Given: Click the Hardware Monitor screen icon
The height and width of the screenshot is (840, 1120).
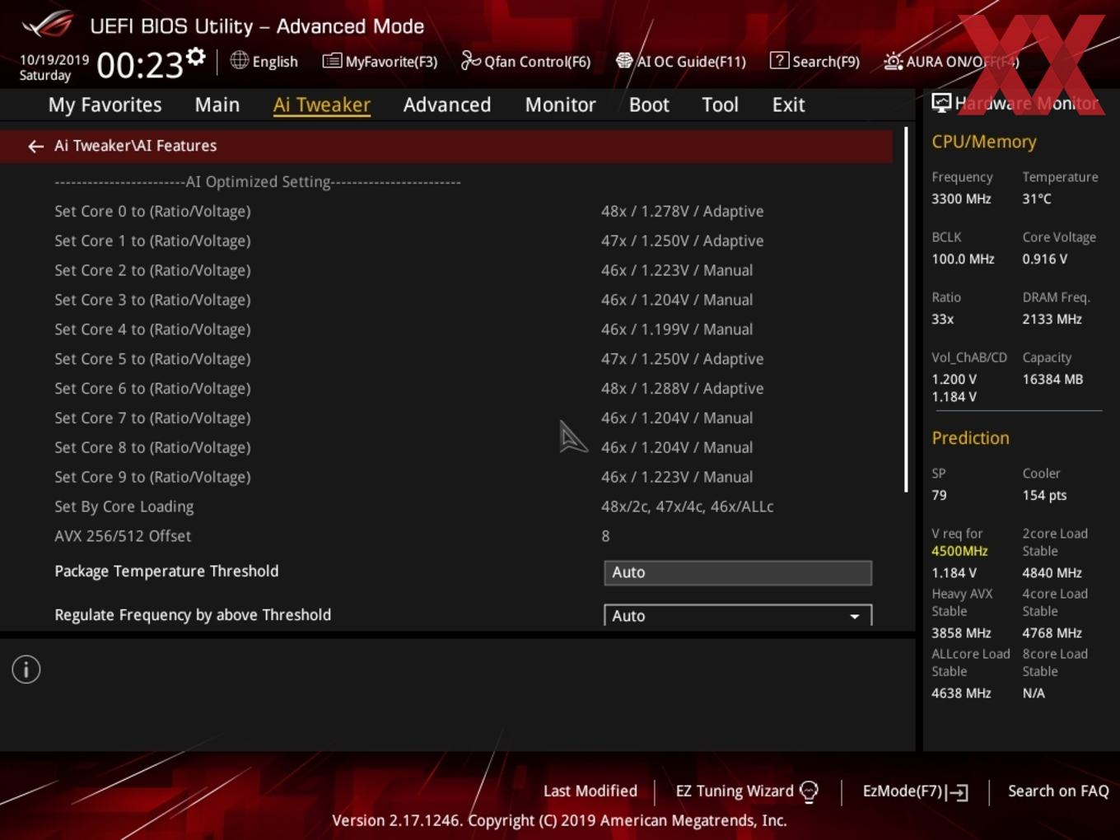Looking at the screenshot, I should tap(941, 102).
